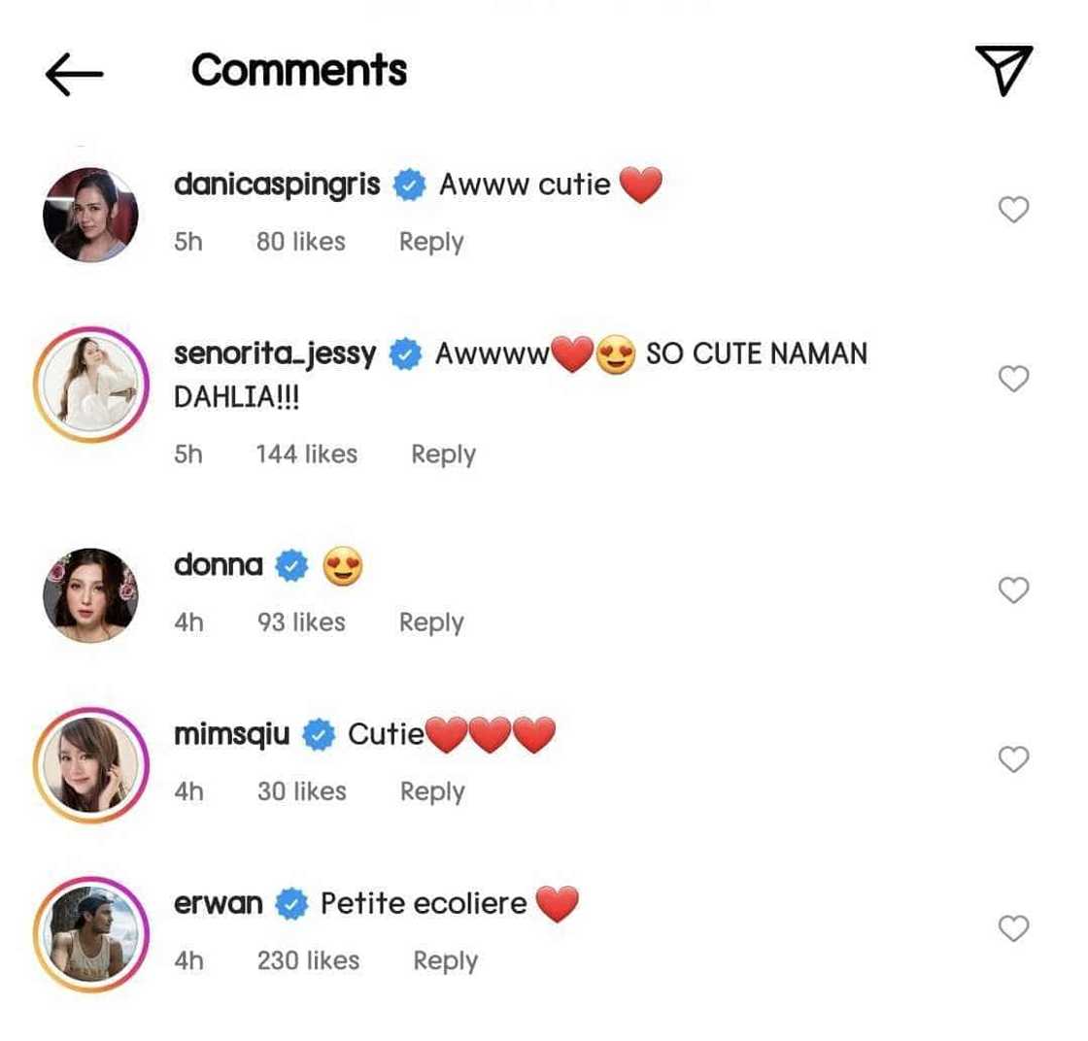Reply to donna's comment
This screenshot has width=1088, height=1041.
tap(431, 622)
